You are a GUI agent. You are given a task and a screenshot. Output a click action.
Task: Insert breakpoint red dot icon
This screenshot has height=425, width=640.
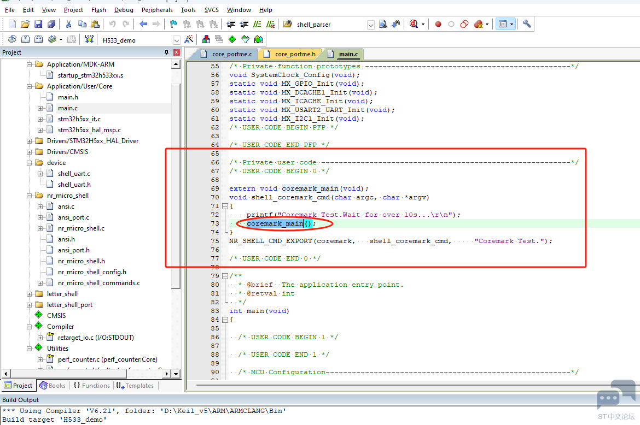point(438,24)
